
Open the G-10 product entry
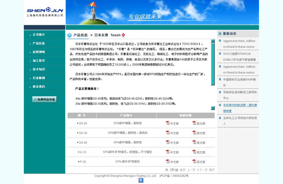83,152
